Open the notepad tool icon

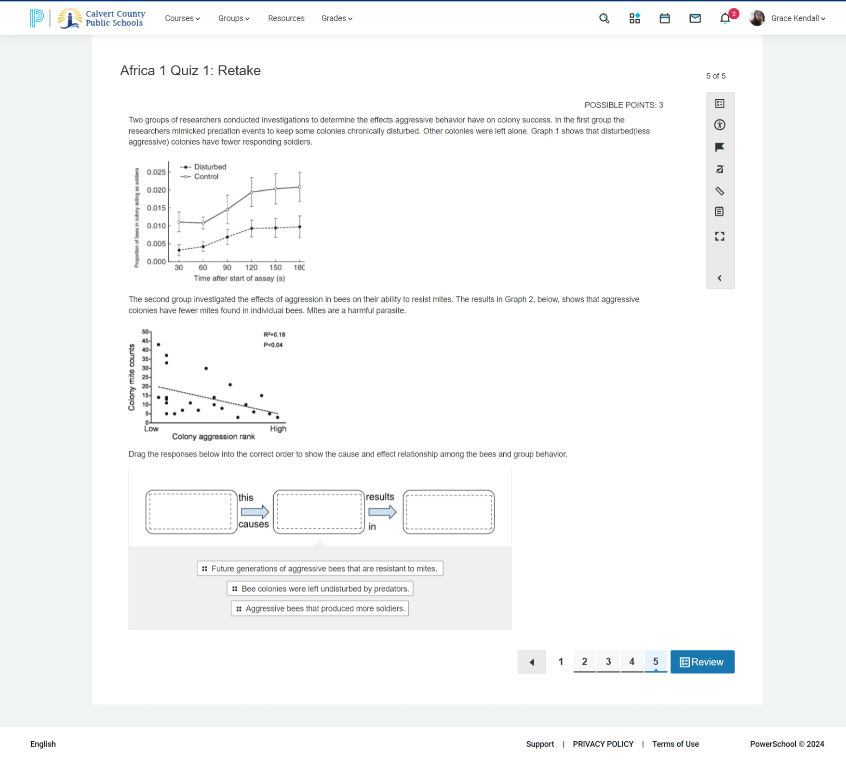[x=719, y=212]
